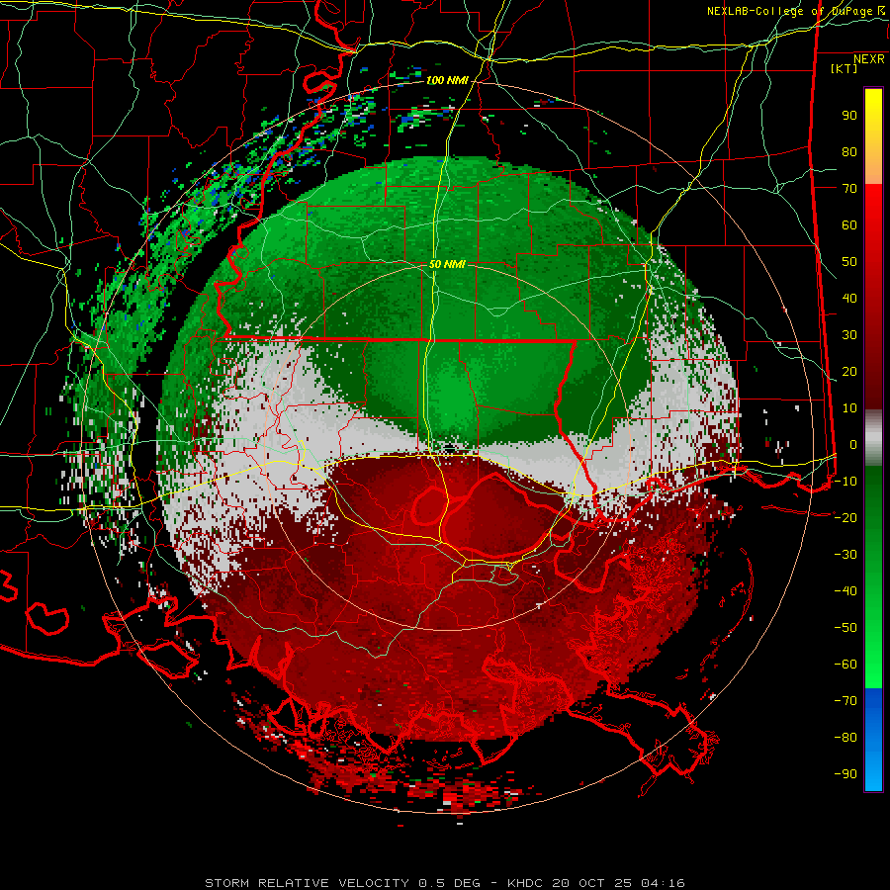Click the -20 value on velocity scale
The width and height of the screenshot is (890, 890).
click(845, 518)
